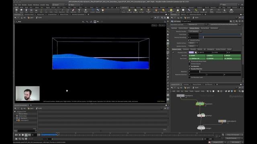Open network editor Add menu
This screenshot has width=257, height=144.
(174, 91)
